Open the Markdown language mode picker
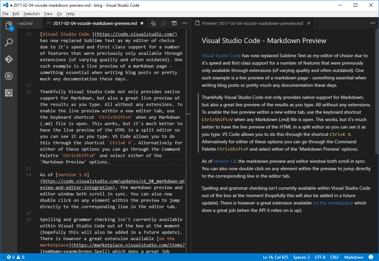 click(x=354, y=257)
